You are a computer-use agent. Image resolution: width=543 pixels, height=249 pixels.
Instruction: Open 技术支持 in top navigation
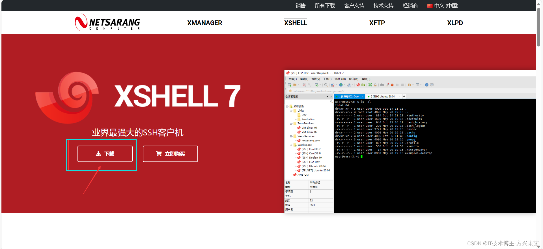point(383,6)
